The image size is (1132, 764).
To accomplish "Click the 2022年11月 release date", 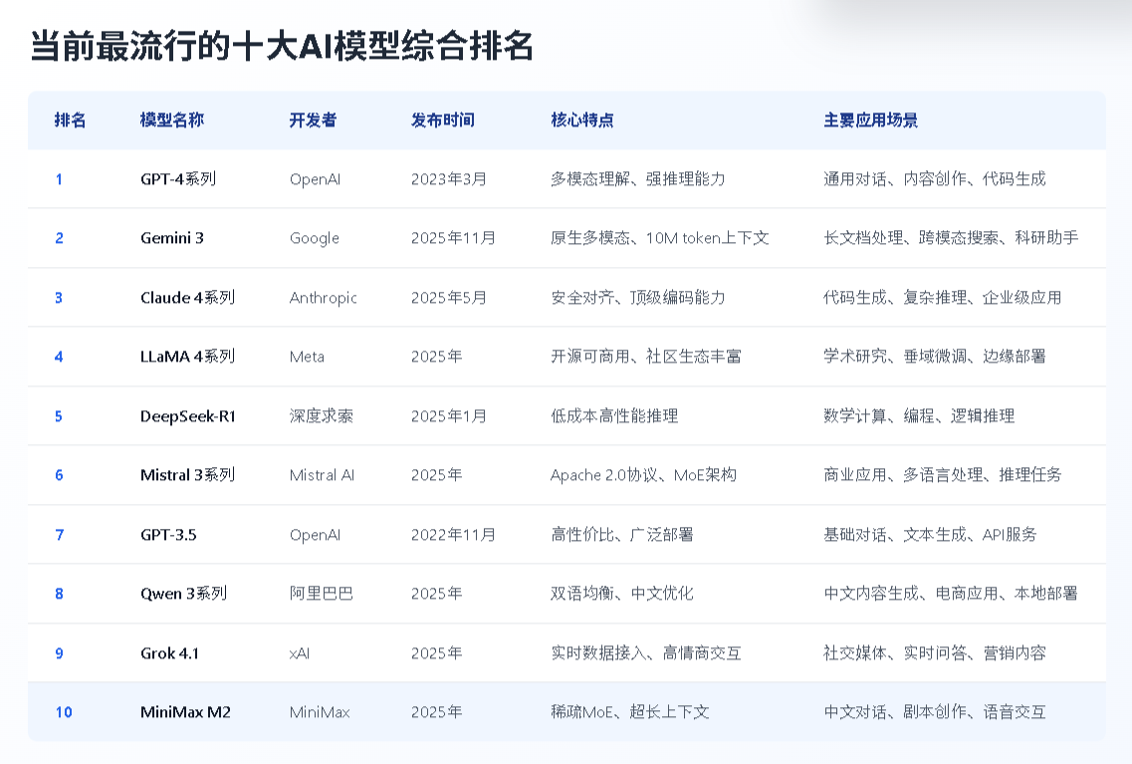I will tap(453, 534).
